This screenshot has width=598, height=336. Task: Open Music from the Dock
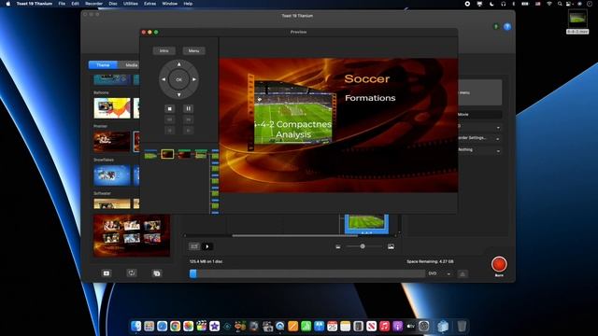[x=384, y=326]
